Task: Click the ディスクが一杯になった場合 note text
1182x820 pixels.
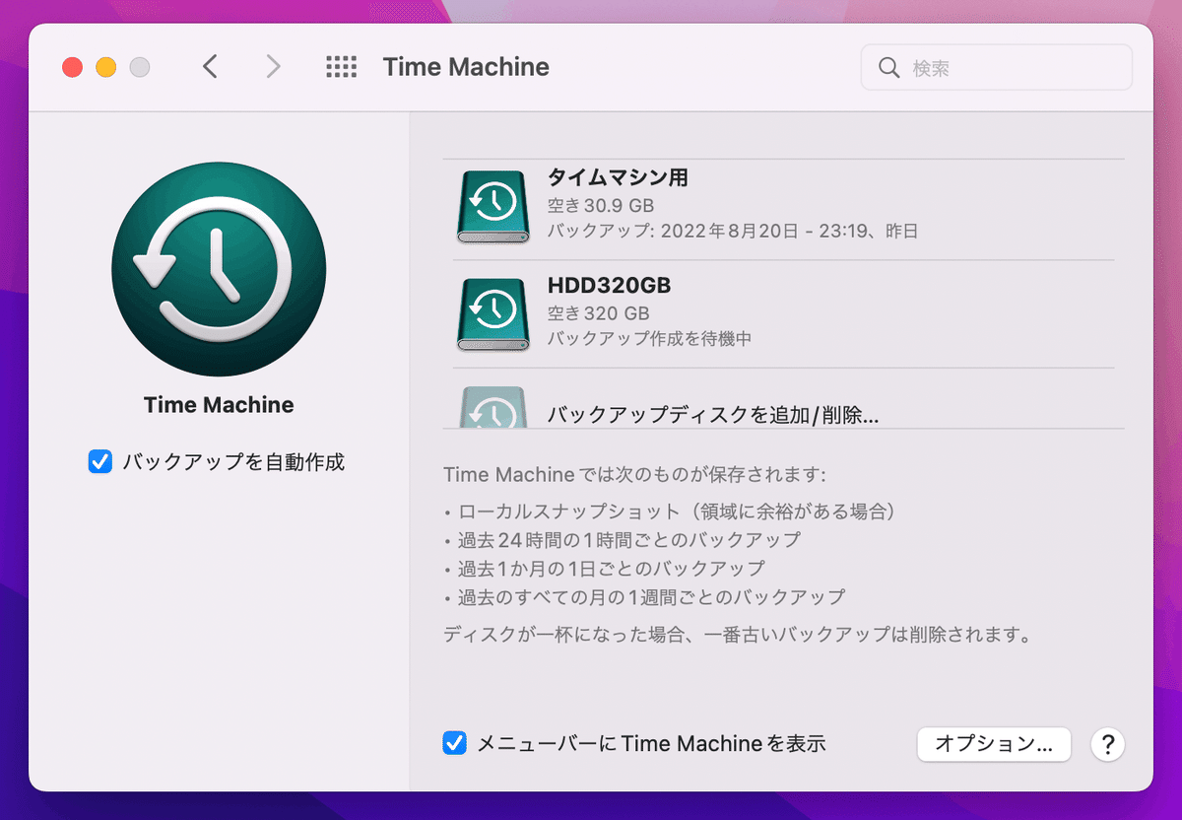Action: tap(738, 635)
